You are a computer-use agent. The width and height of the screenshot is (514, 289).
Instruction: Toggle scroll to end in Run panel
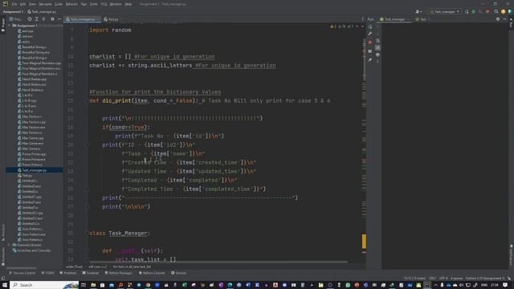coord(377,47)
